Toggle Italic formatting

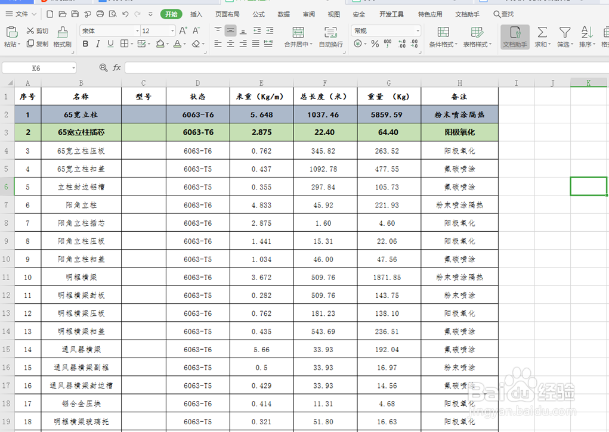pos(98,44)
